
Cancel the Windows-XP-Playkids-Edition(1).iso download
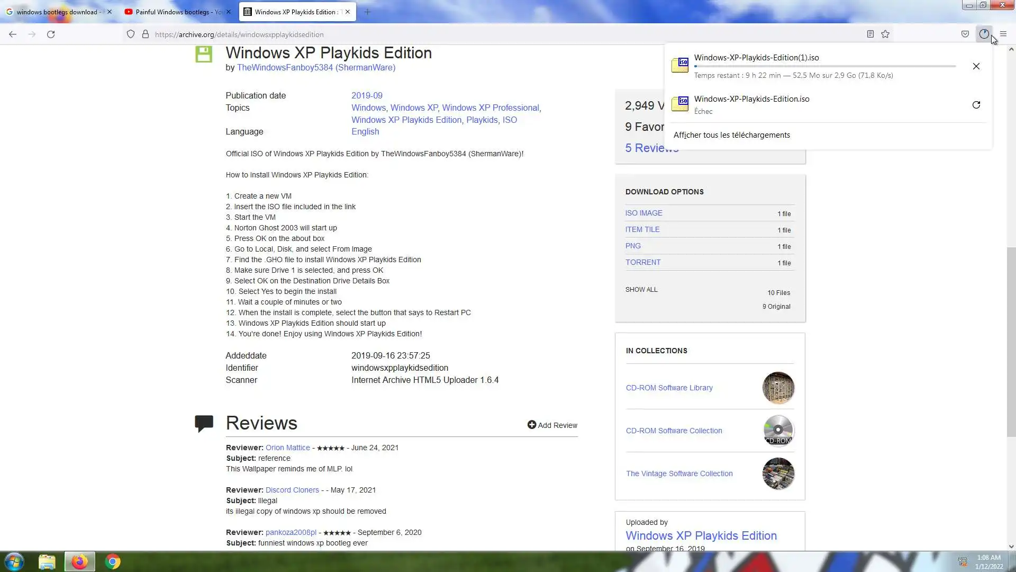coord(976,66)
